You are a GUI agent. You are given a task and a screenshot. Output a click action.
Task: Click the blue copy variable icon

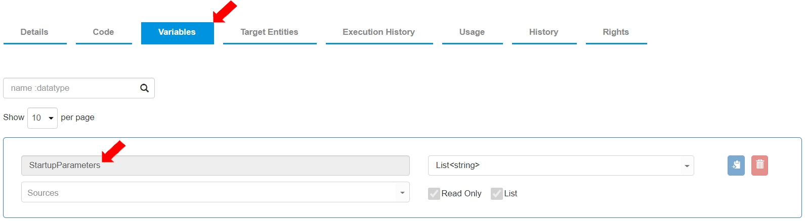tap(736, 165)
